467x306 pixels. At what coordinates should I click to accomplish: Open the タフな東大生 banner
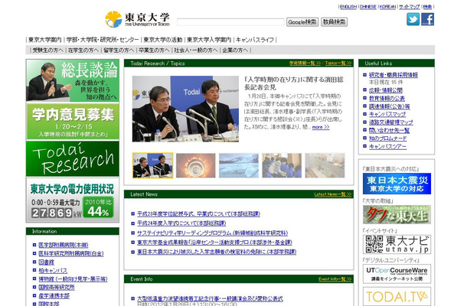point(397,214)
